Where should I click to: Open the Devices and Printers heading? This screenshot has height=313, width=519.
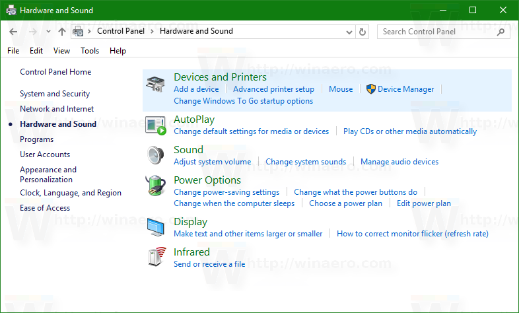[220, 77]
